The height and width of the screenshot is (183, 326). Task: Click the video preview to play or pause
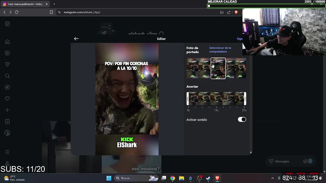point(127,99)
